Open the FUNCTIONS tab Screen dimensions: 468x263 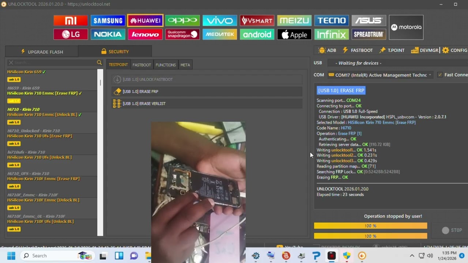(166, 65)
